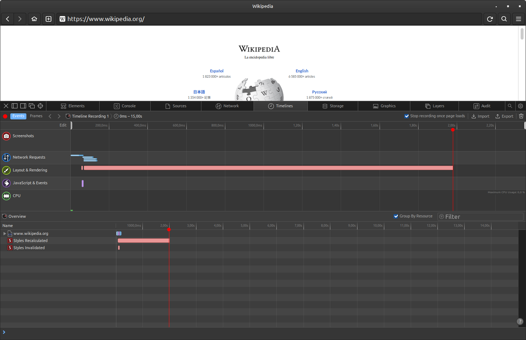
Task: Select the Events view mode
Action: [x=18, y=116]
